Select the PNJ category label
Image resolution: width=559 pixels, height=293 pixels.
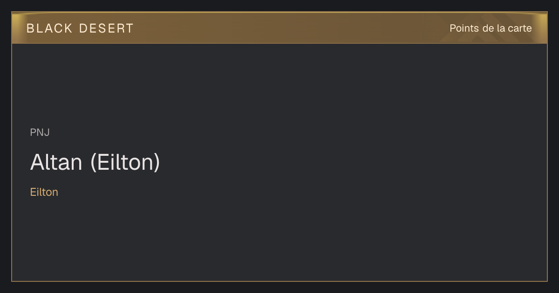point(40,133)
